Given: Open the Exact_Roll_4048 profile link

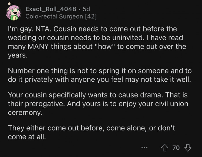Looking at the screenshot, I should point(51,9).
